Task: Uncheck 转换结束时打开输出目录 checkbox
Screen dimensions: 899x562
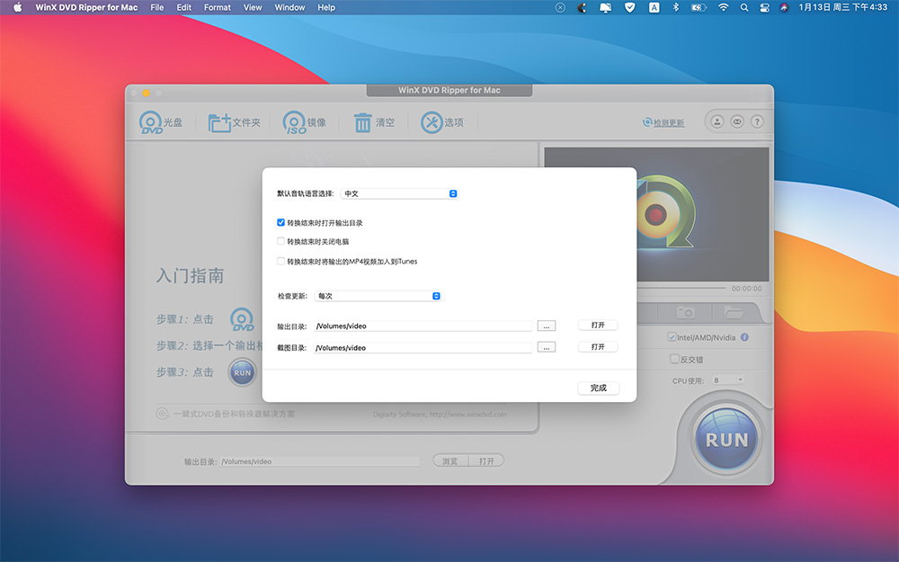Action: coord(280,222)
